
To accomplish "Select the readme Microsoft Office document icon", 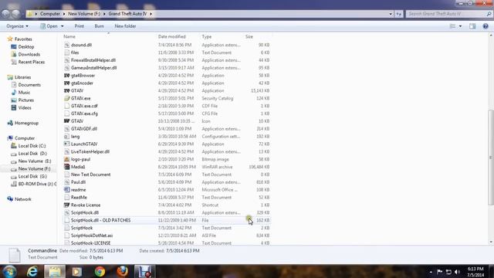I will point(67,189).
